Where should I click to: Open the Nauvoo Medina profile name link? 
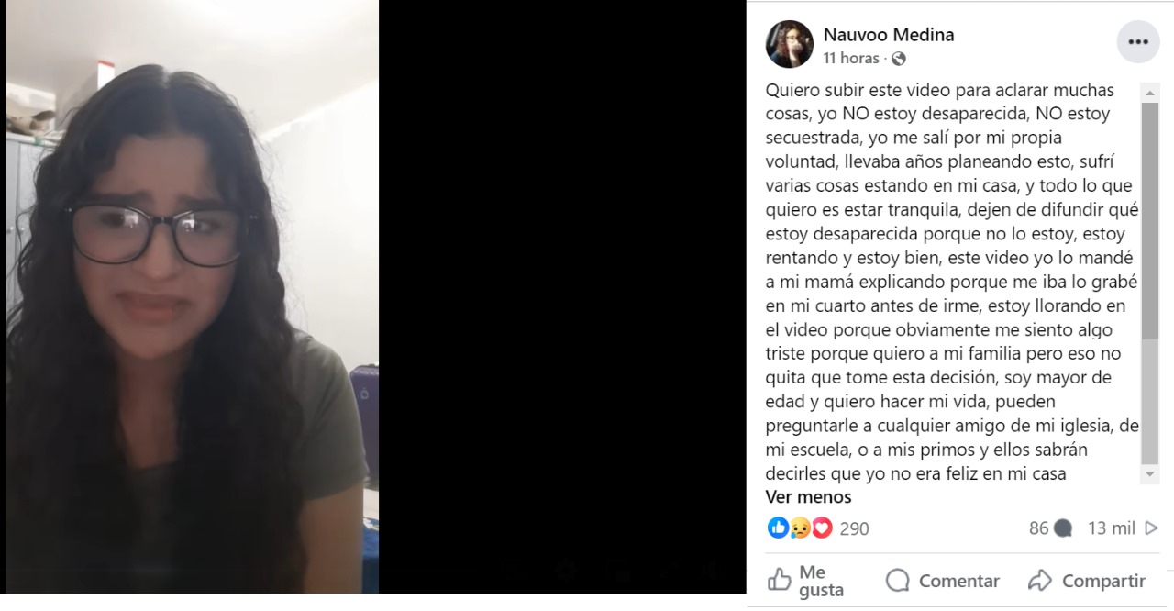pyautogui.click(x=889, y=35)
